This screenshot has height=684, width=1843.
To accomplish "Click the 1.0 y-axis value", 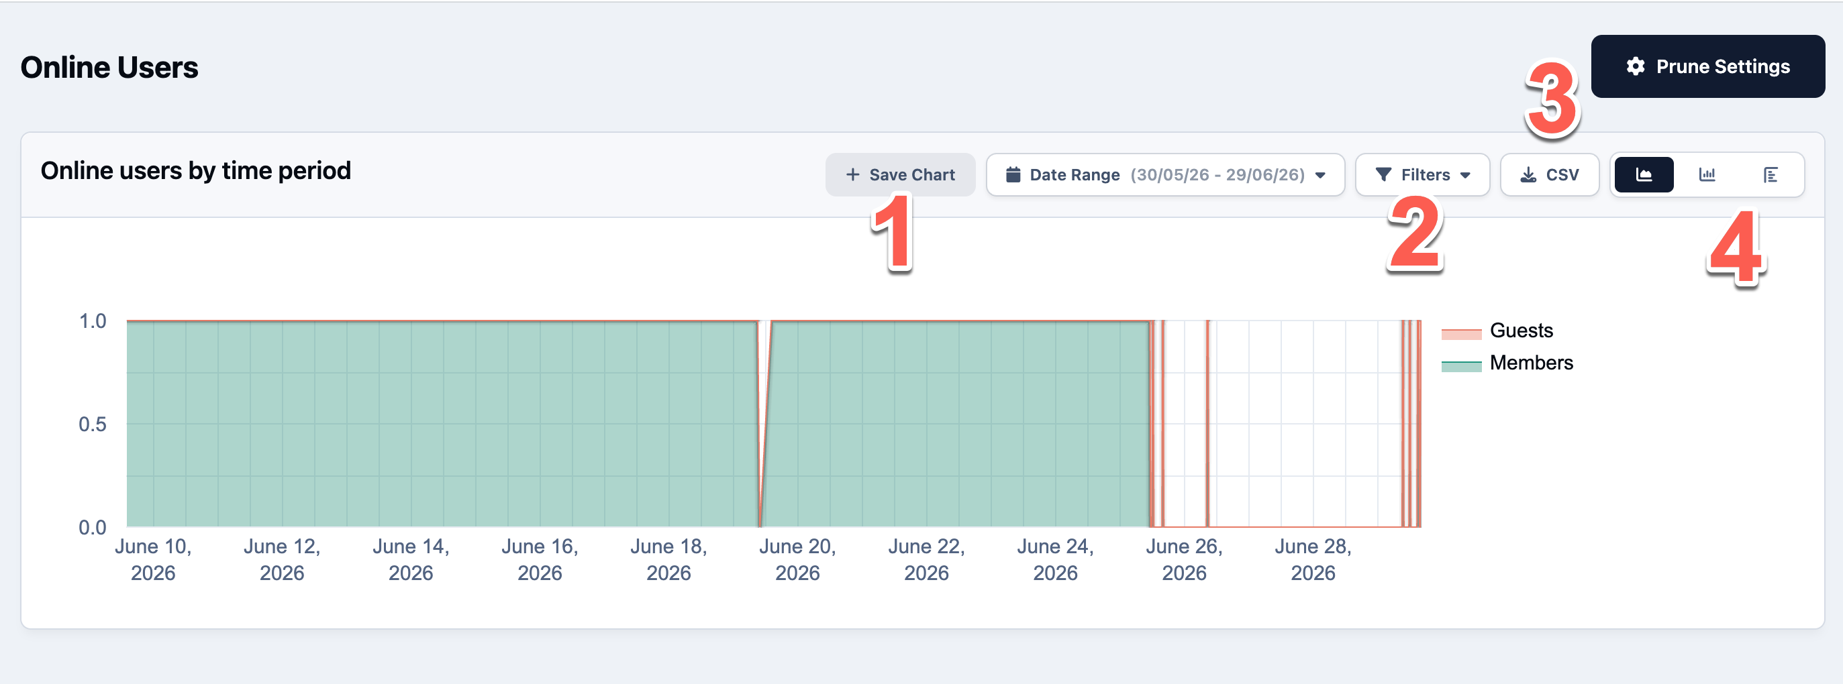I will coord(93,321).
